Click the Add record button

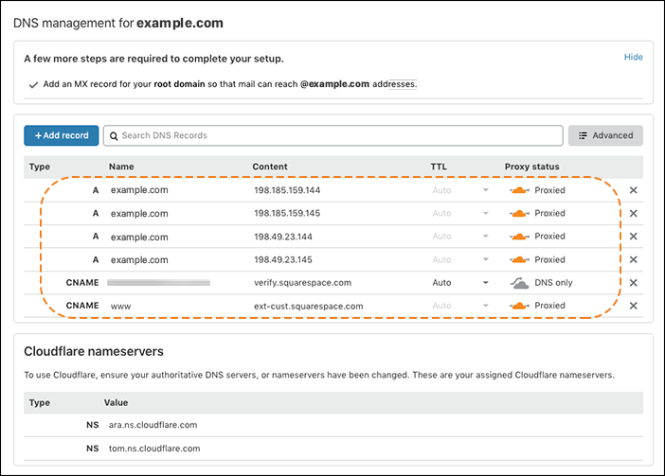[61, 135]
